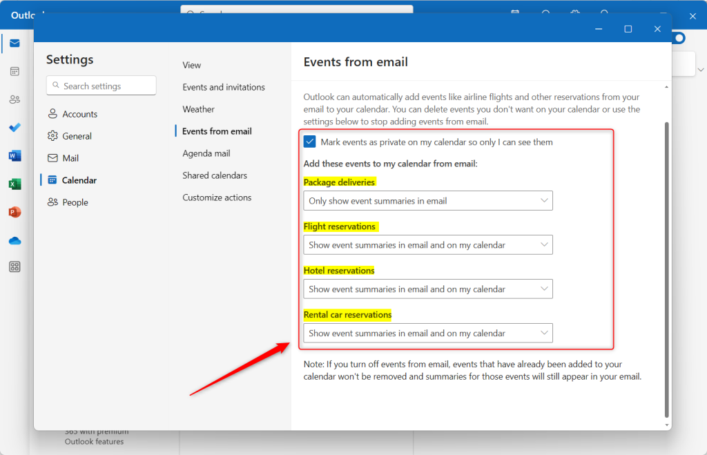The image size is (707, 455).
Task: Open To Do checkmark app icon
Action: [14, 128]
